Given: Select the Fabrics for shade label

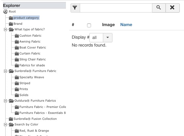Looking at the screenshot, I should coord(32,65).
